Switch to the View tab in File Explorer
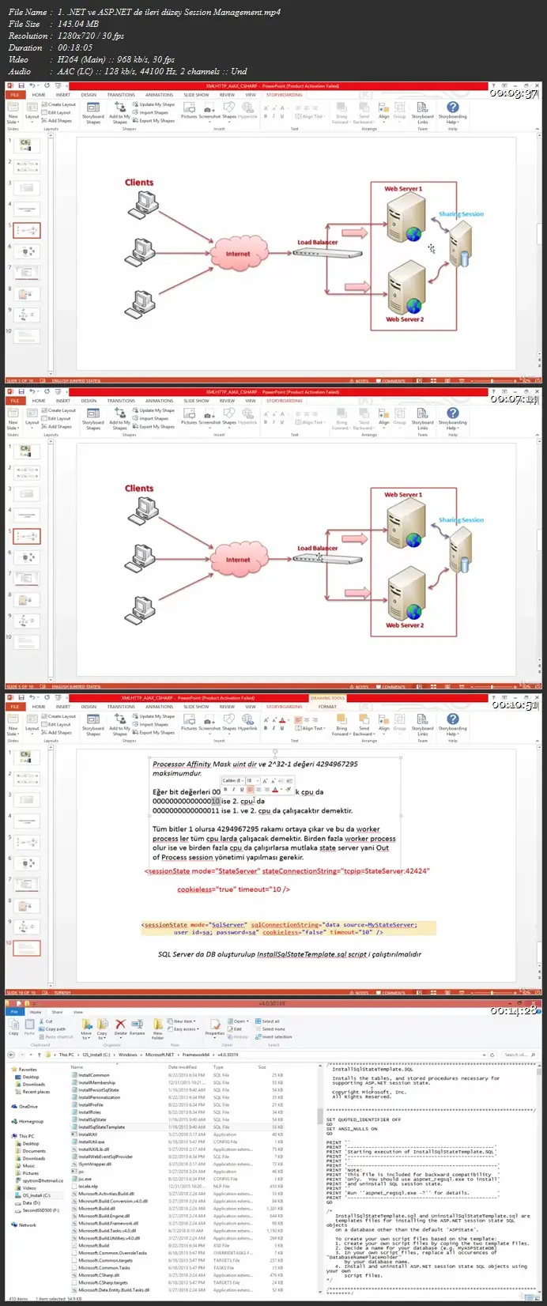The image size is (547, 1306). point(77,1012)
